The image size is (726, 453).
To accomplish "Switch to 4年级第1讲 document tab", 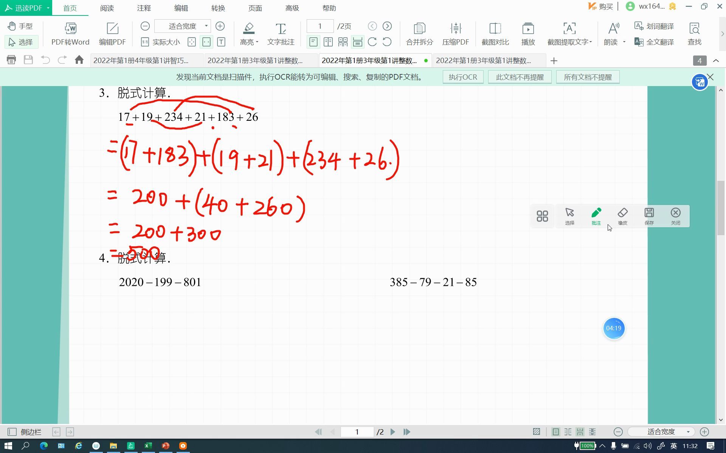I will (x=141, y=60).
